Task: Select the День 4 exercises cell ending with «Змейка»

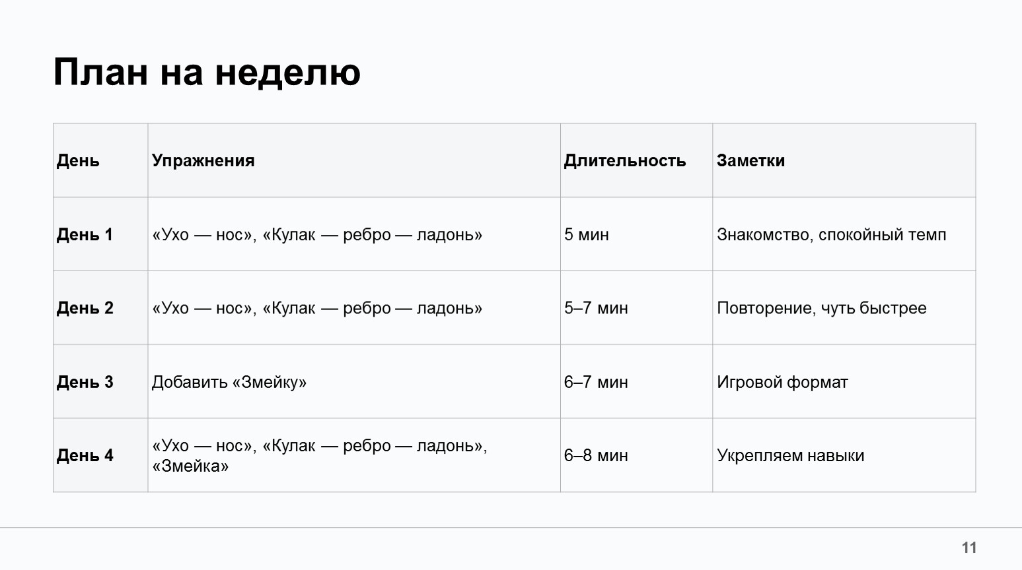Action: tap(320, 455)
